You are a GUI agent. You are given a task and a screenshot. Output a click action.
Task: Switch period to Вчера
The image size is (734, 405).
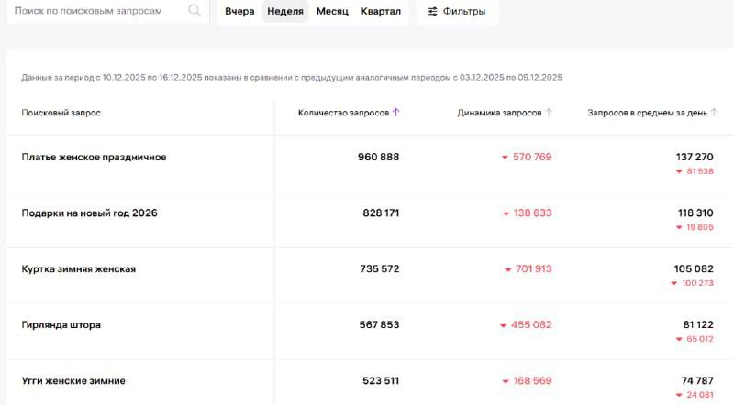(x=239, y=12)
